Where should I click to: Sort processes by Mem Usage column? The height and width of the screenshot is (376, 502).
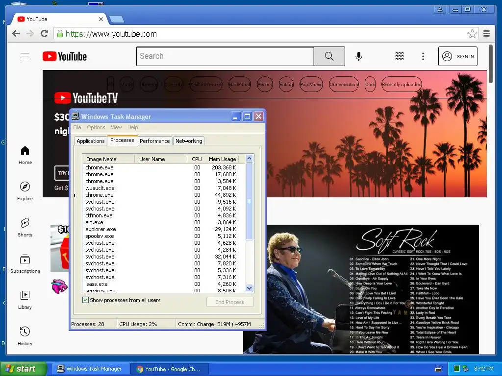click(x=223, y=159)
